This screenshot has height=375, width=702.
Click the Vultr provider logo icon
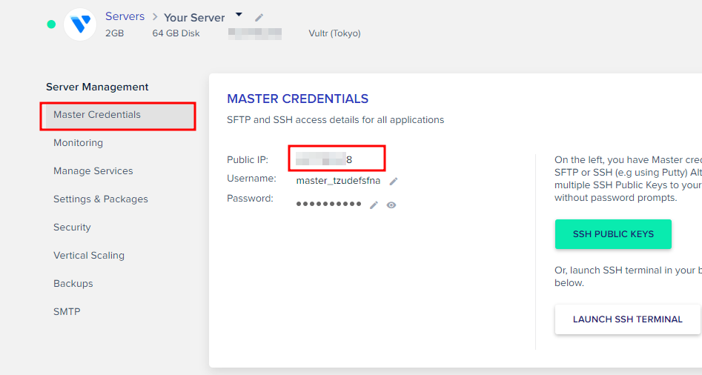coord(80,24)
